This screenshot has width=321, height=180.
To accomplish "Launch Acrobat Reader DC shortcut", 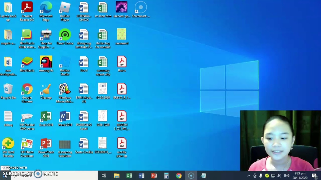I will pos(27,11).
